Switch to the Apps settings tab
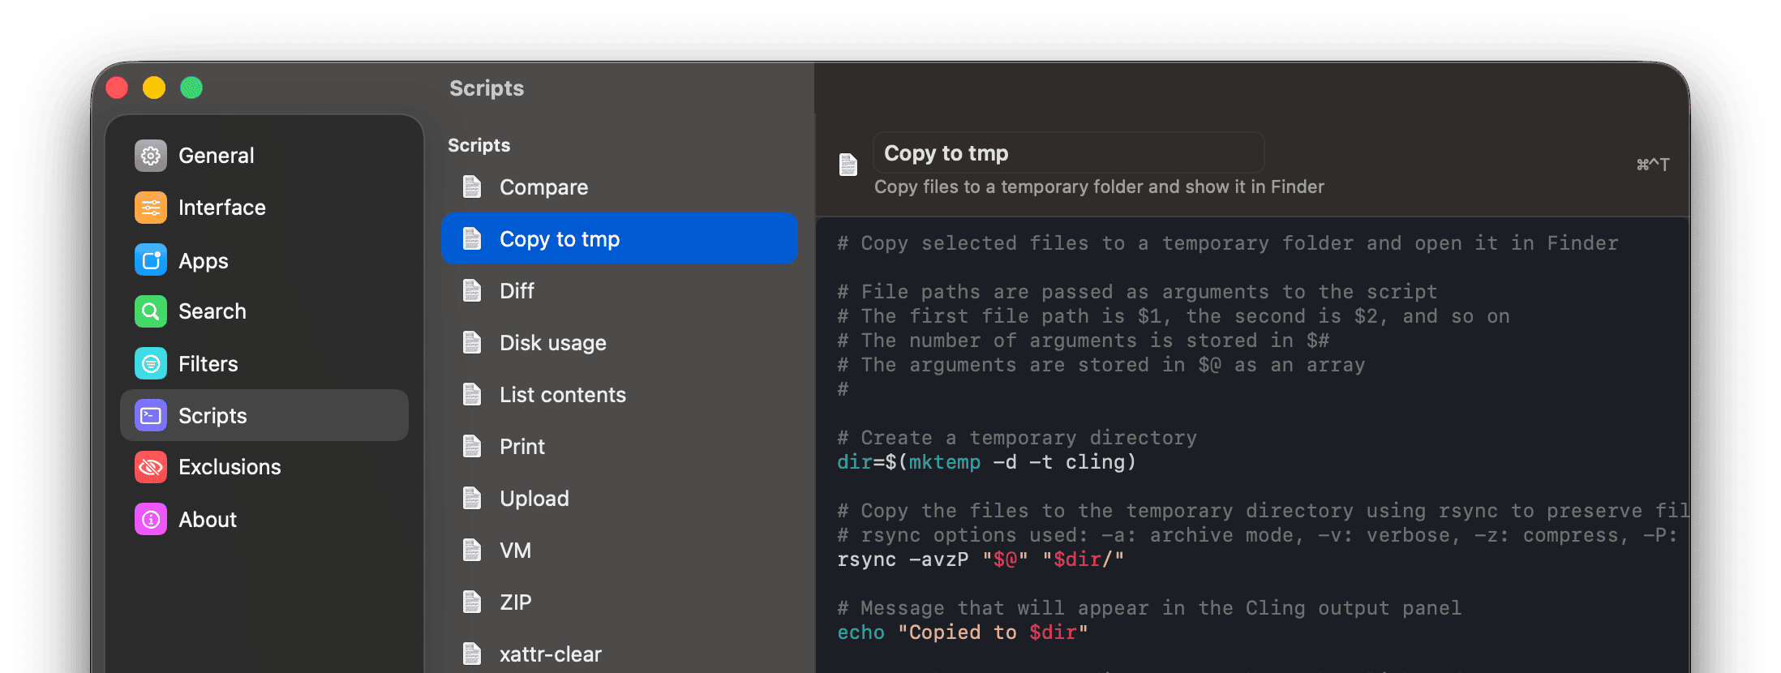 pyautogui.click(x=264, y=259)
